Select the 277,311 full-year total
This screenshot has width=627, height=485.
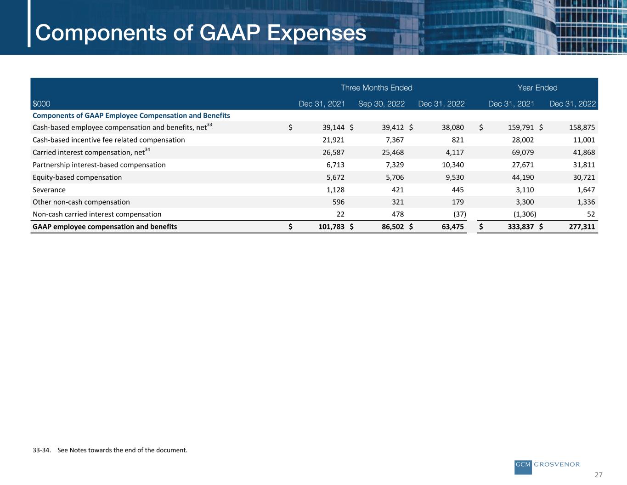tap(579, 227)
